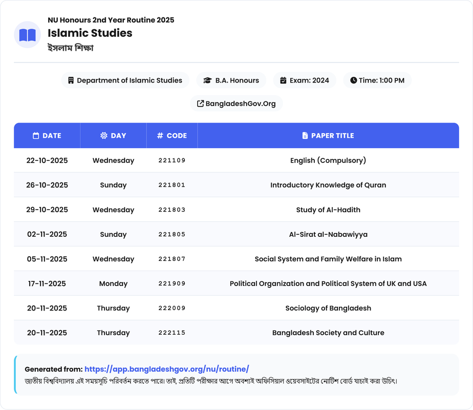Click the sun icon in the DAY header
Image resolution: width=473 pixels, height=410 pixels.
point(104,136)
